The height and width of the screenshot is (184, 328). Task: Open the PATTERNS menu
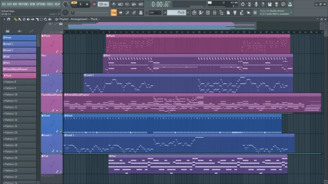point(23,4)
